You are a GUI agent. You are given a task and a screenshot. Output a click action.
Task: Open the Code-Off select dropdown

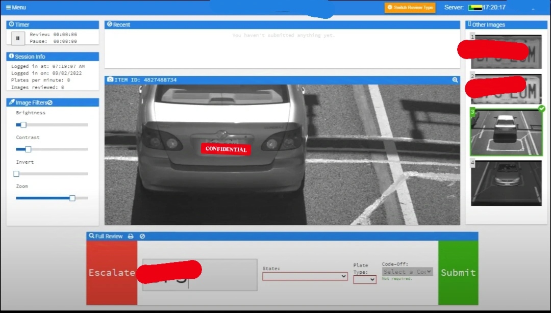coord(407,272)
